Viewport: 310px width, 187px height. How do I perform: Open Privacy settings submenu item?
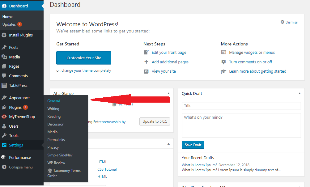(53, 147)
